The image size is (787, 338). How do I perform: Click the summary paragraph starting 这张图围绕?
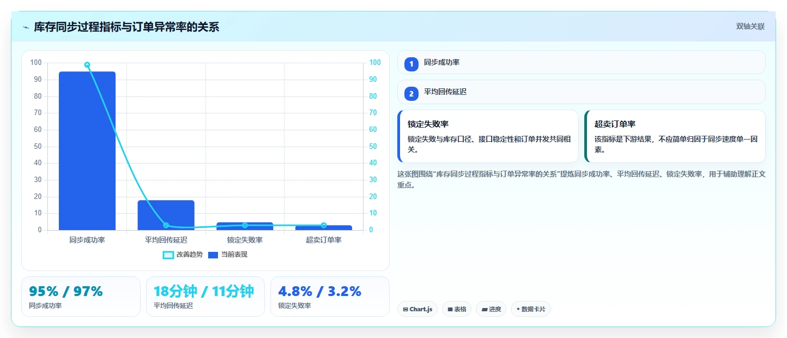tap(582, 179)
